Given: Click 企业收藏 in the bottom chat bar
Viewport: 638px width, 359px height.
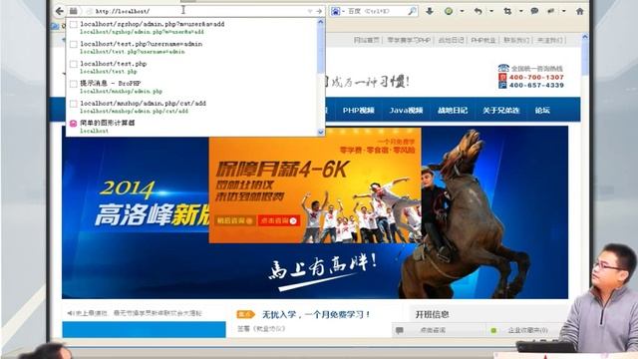Looking at the screenshot, I should click(527, 330).
